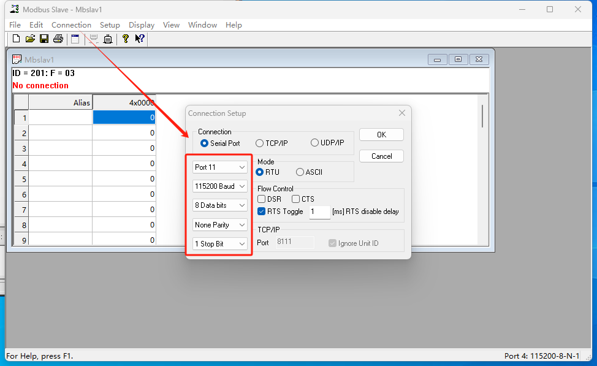Click the slave definition window icon
Screen dimensions: 597x366
pos(75,39)
